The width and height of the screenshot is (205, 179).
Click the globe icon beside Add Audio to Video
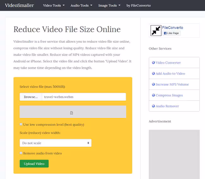(153, 73)
